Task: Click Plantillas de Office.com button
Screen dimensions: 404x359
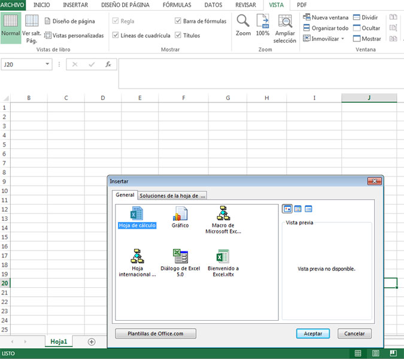Action: coord(156,333)
